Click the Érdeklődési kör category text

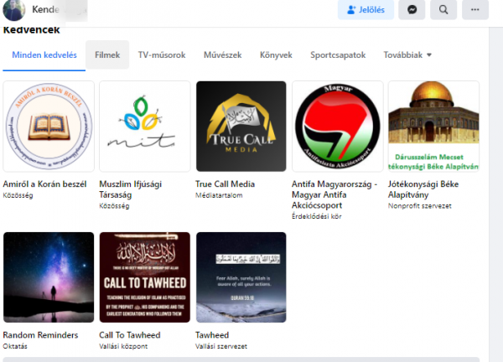[x=317, y=216]
